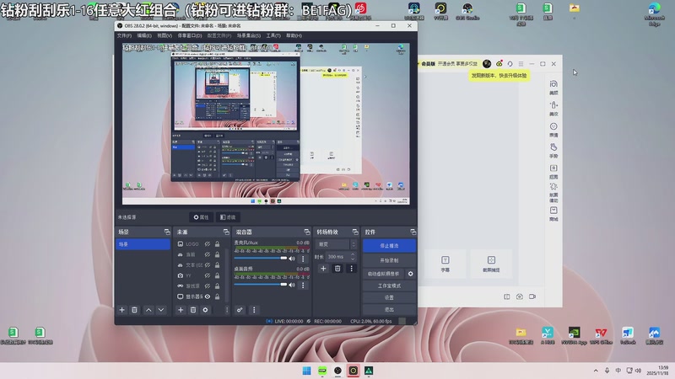Open 帮助(H) menu in OBS
Screen dimensions: 675x379
click(x=294, y=35)
